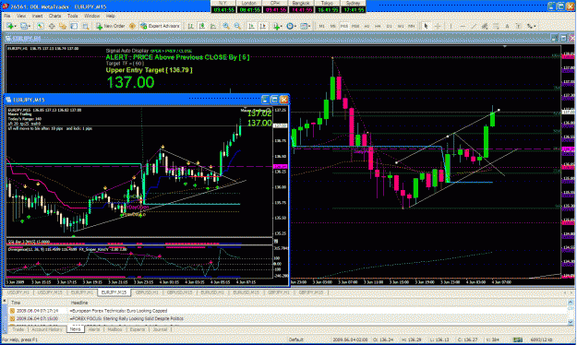Toggle the Chart Shift icon
The height and width of the screenshot is (345, 577).
263,26
